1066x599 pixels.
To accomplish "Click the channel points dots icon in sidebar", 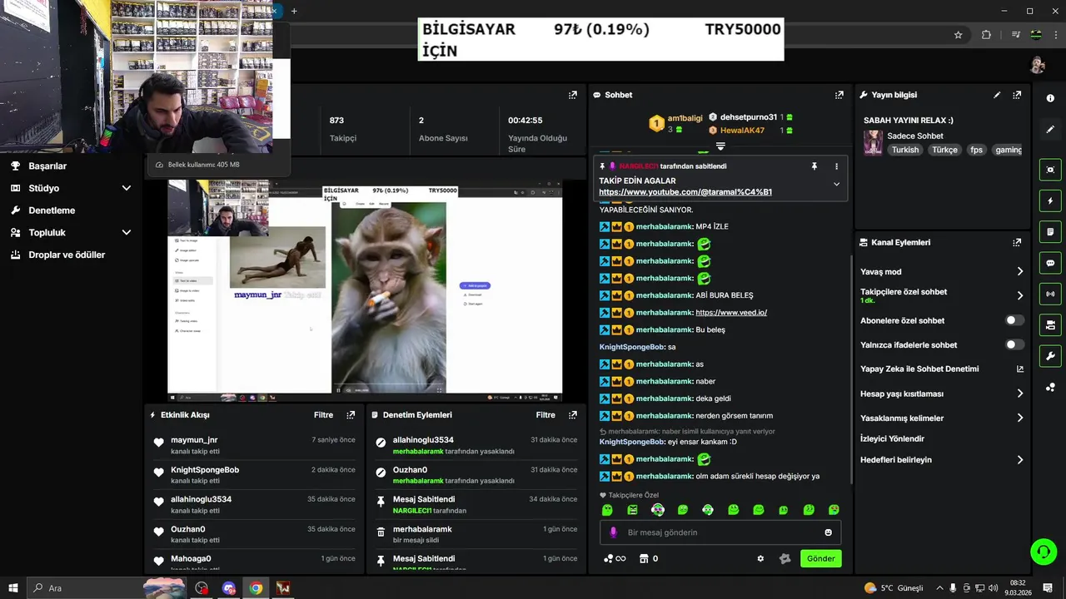I will (1050, 387).
